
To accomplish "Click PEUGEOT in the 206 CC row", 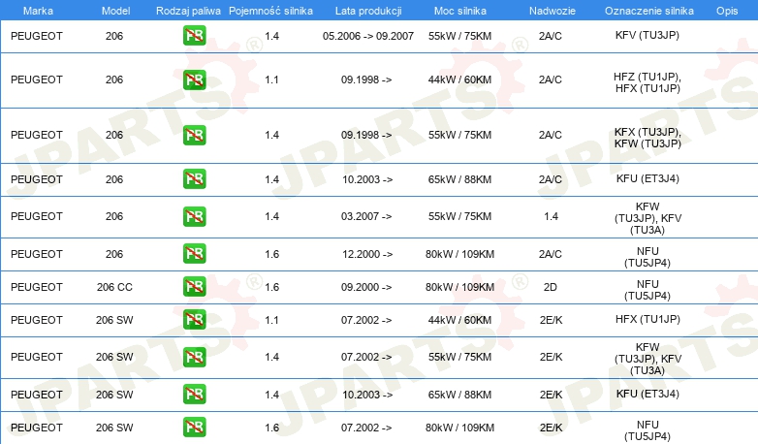I will 37,287.
